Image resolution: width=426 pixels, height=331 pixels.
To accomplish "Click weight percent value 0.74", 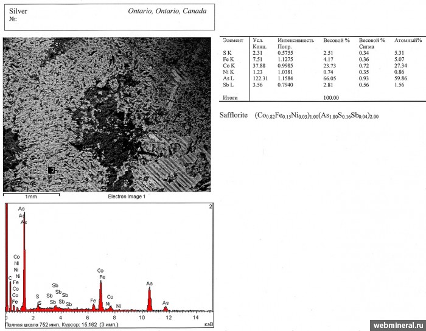I will tap(328, 72).
